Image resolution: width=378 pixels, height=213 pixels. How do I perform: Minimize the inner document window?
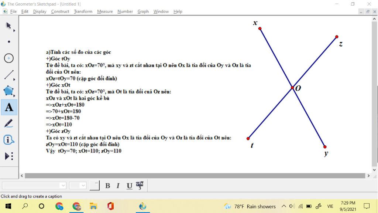click(x=361, y=11)
